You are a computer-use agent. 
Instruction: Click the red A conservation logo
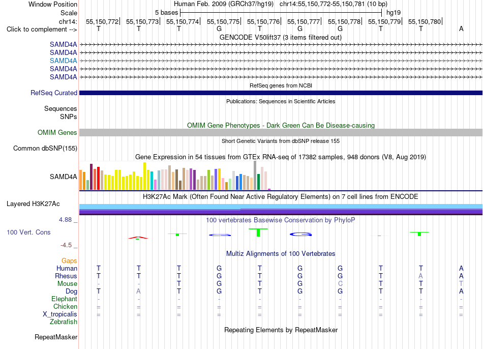[x=138, y=238]
